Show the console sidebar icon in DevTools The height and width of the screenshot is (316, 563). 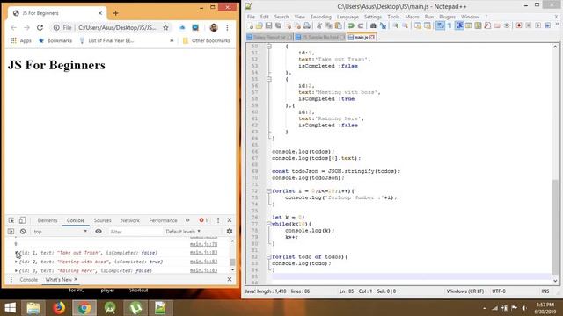[x=11, y=232]
